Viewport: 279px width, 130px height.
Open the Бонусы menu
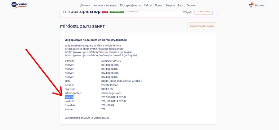[x=170, y=5]
